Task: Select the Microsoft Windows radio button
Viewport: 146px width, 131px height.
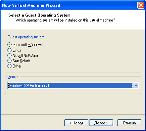Action: pyautogui.click(x=10, y=45)
